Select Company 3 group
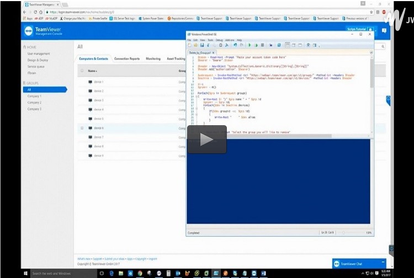Image resolution: width=414 pixels, height=278 pixels. click(x=34, y=109)
